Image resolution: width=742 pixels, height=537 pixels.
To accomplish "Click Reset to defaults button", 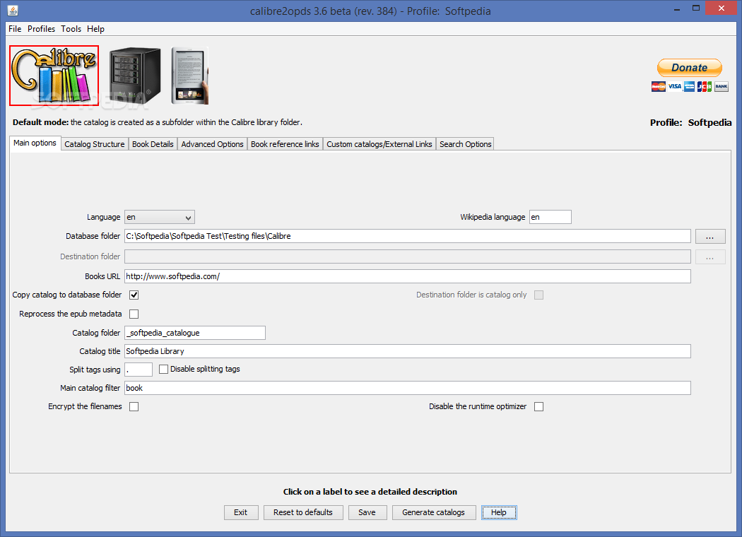I will coord(303,512).
